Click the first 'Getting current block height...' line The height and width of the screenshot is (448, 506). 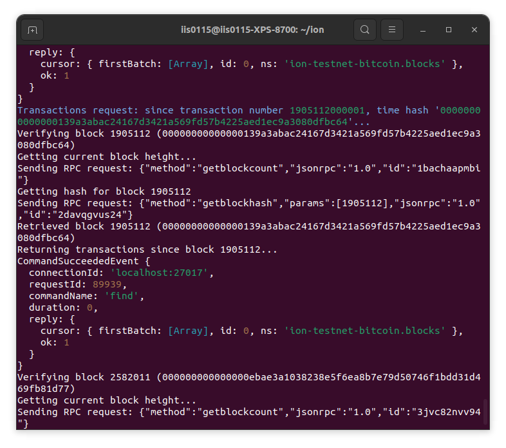106,157
